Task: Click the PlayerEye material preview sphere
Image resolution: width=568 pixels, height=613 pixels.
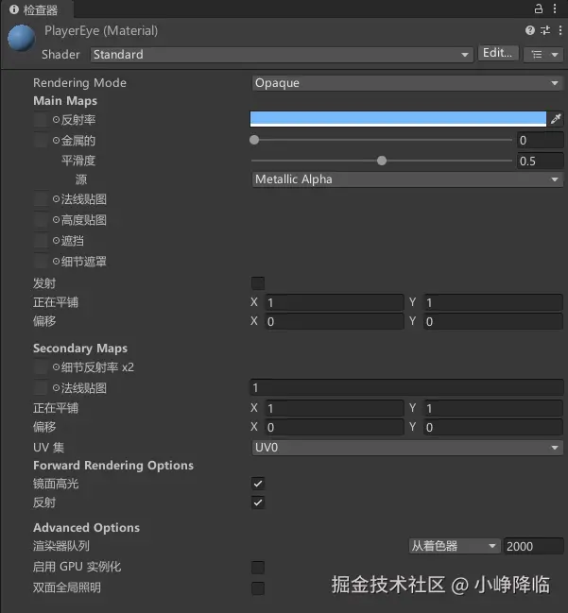Action: 22,38
